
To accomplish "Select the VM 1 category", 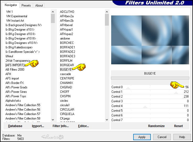I will (9, 12).
